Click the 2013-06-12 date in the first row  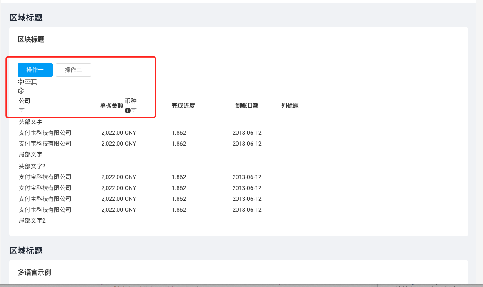click(x=247, y=133)
